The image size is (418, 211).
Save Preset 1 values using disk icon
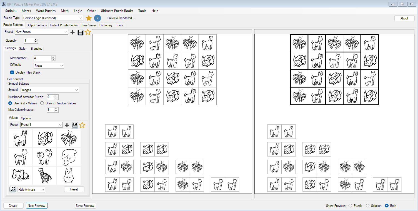click(75, 125)
